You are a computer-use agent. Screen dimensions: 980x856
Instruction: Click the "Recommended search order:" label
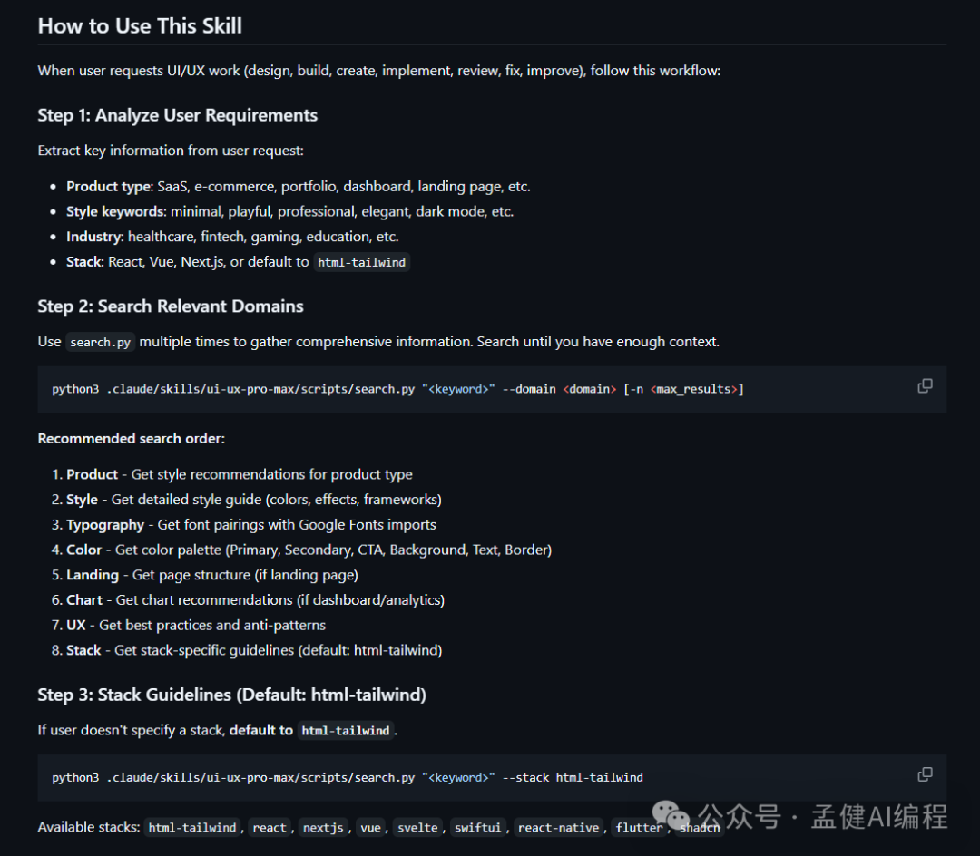click(131, 439)
